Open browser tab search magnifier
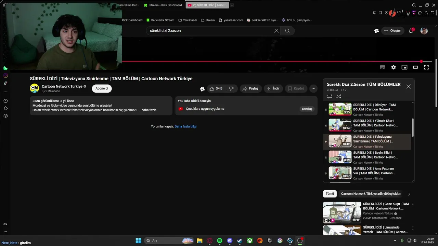The image size is (438, 246). click(x=414, y=5)
